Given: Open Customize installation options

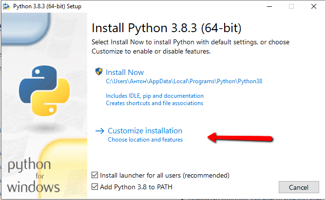Looking at the screenshot, I should 145,131.
